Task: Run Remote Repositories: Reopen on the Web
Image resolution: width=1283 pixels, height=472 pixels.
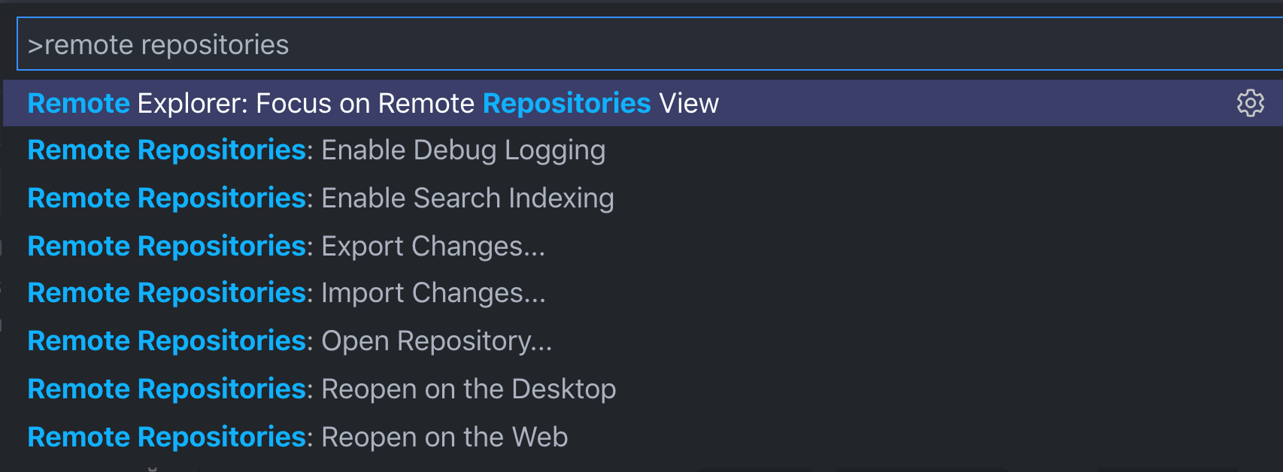Action: (x=297, y=436)
